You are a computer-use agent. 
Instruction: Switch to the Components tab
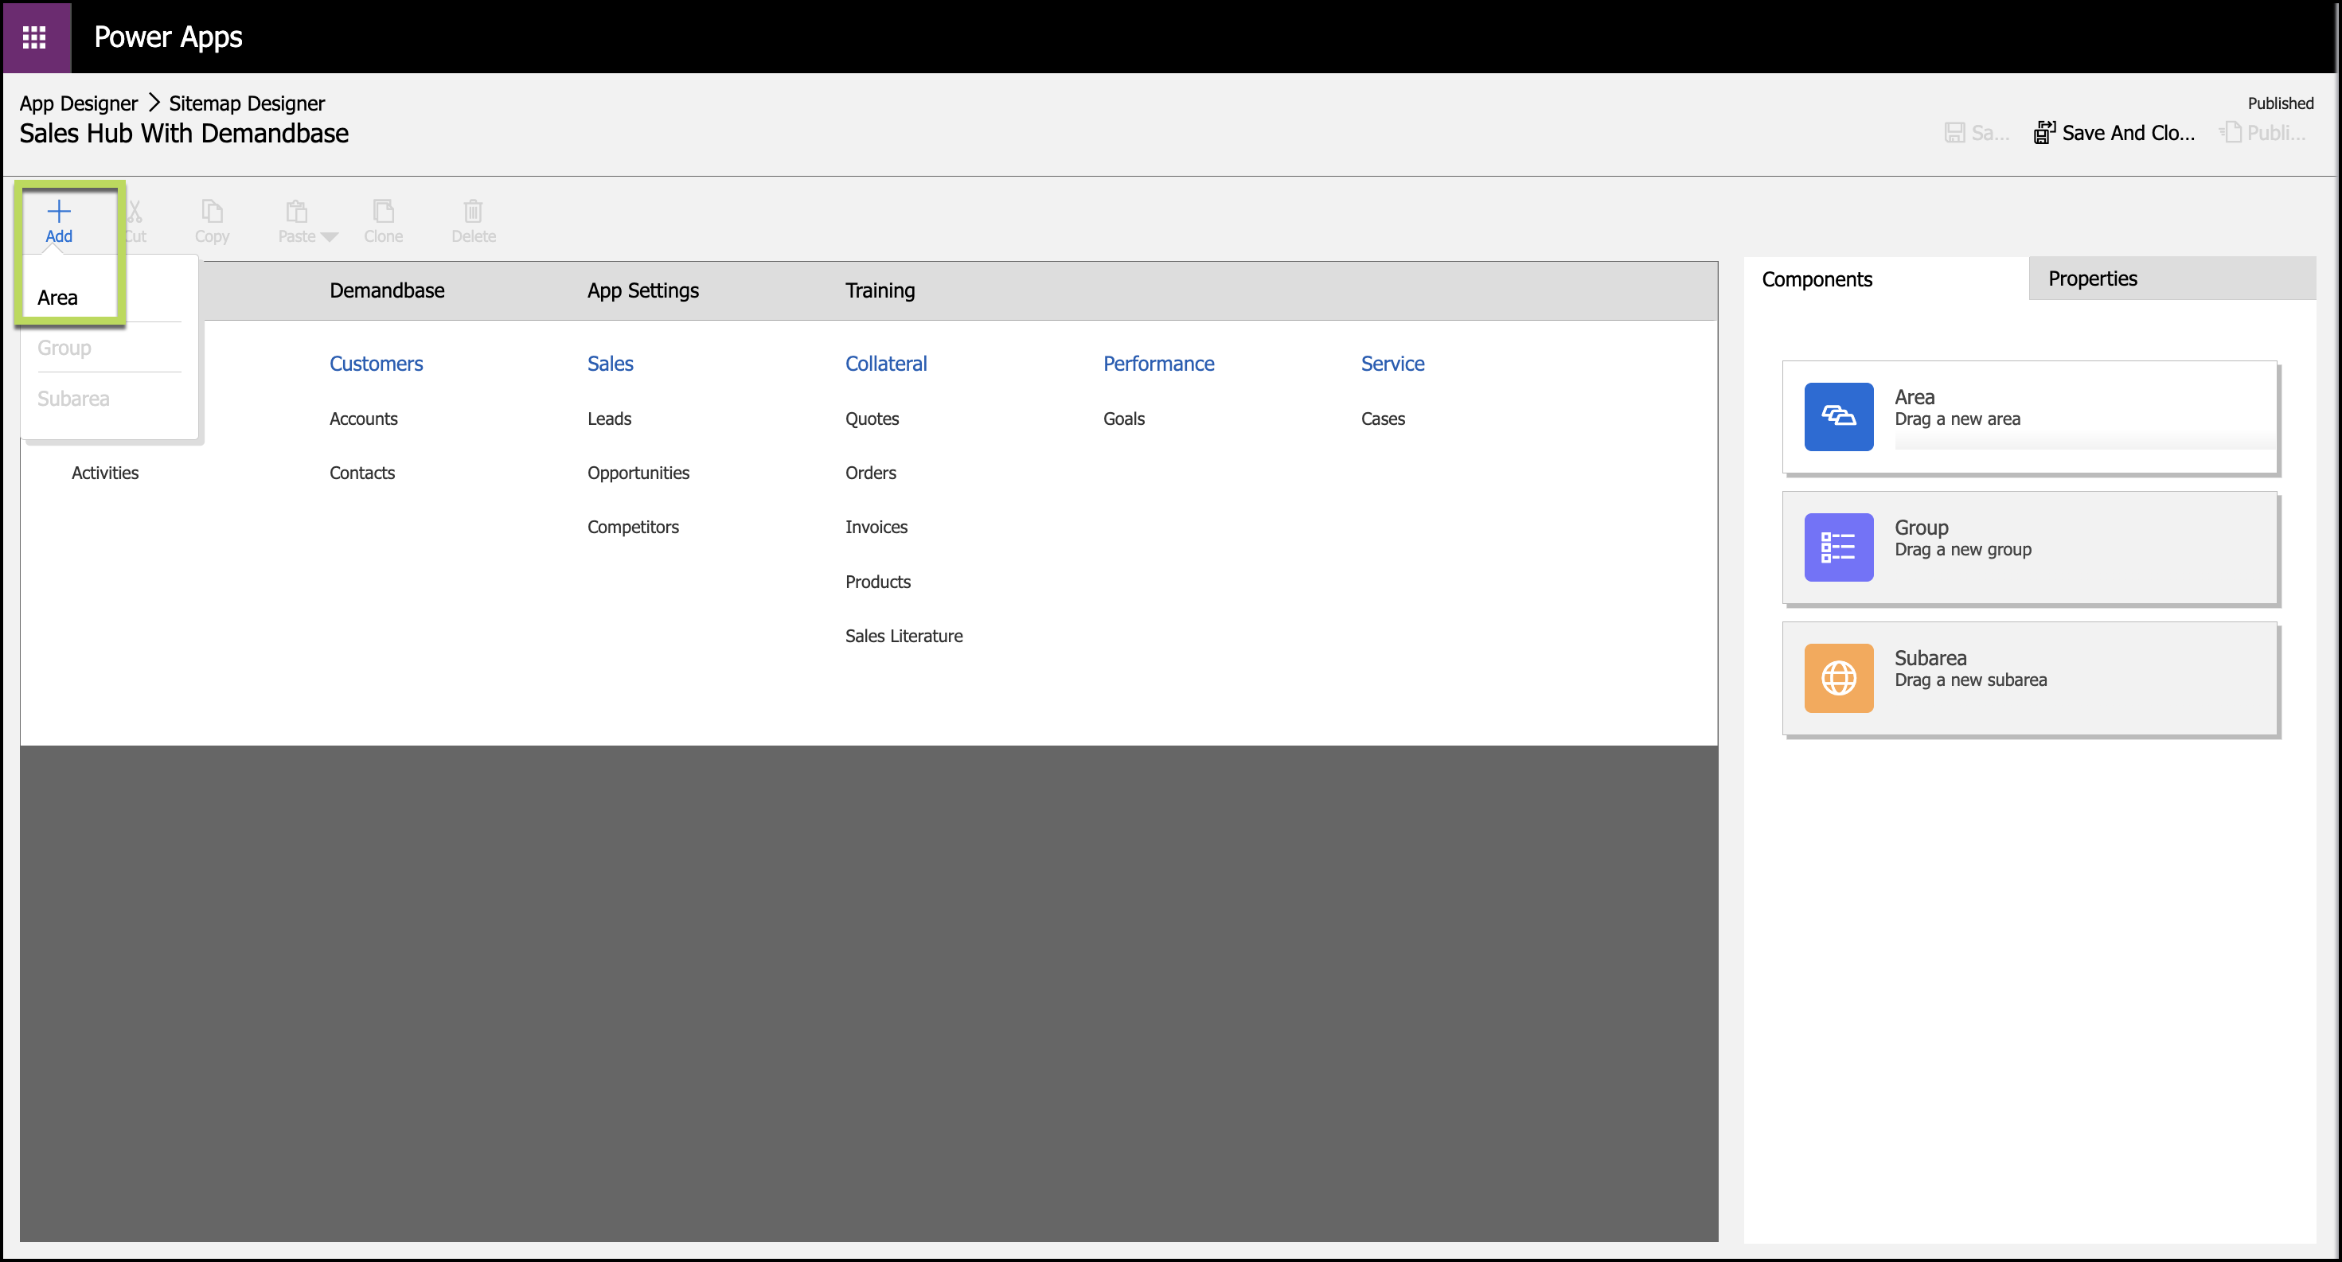[x=1817, y=279]
